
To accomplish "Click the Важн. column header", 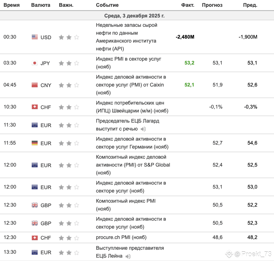I will point(66,5).
